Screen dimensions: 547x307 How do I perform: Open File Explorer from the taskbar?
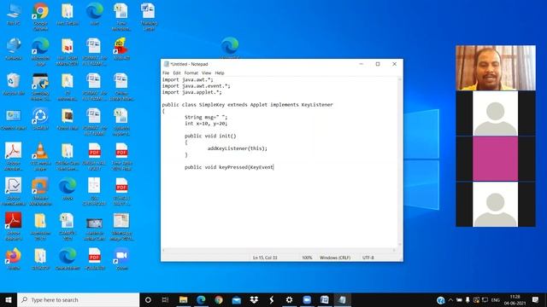[183, 299]
